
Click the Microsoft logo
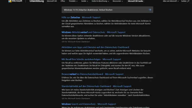click(15, 1)
